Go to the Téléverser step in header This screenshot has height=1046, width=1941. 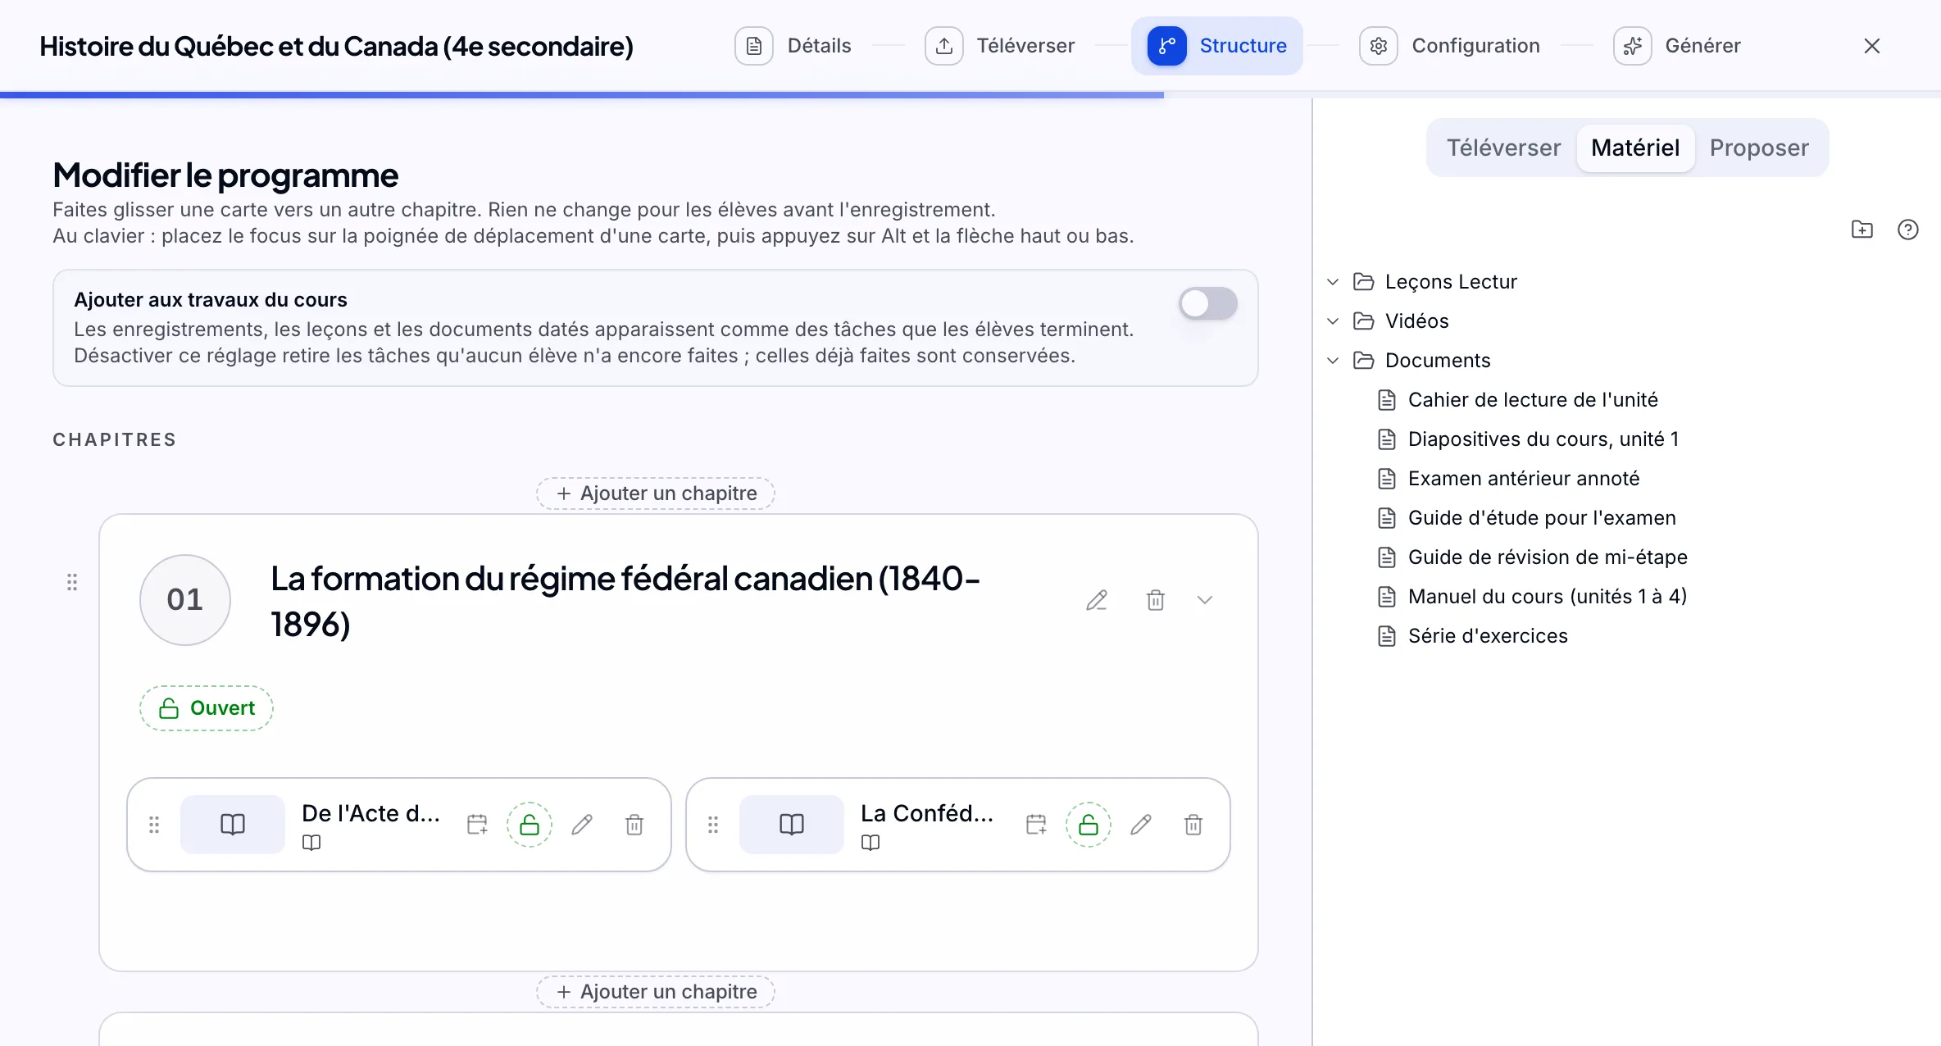pyautogui.click(x=1000, y=46)
